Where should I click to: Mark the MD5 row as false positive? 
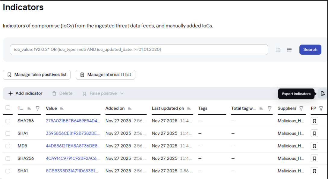(x=314, y=146)
